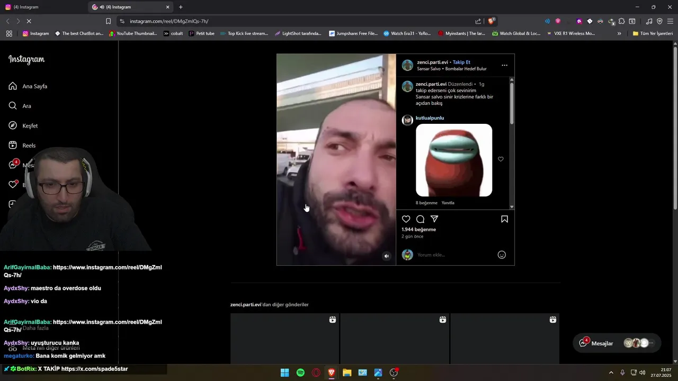
Task: Save the reel with the bookmark icon
Action: (504, 219)
